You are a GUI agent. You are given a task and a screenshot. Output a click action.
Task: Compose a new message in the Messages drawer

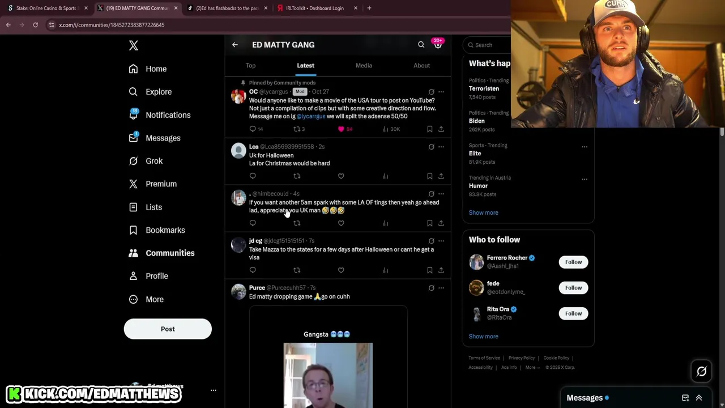pyautogui.click(x=685, y=398)
